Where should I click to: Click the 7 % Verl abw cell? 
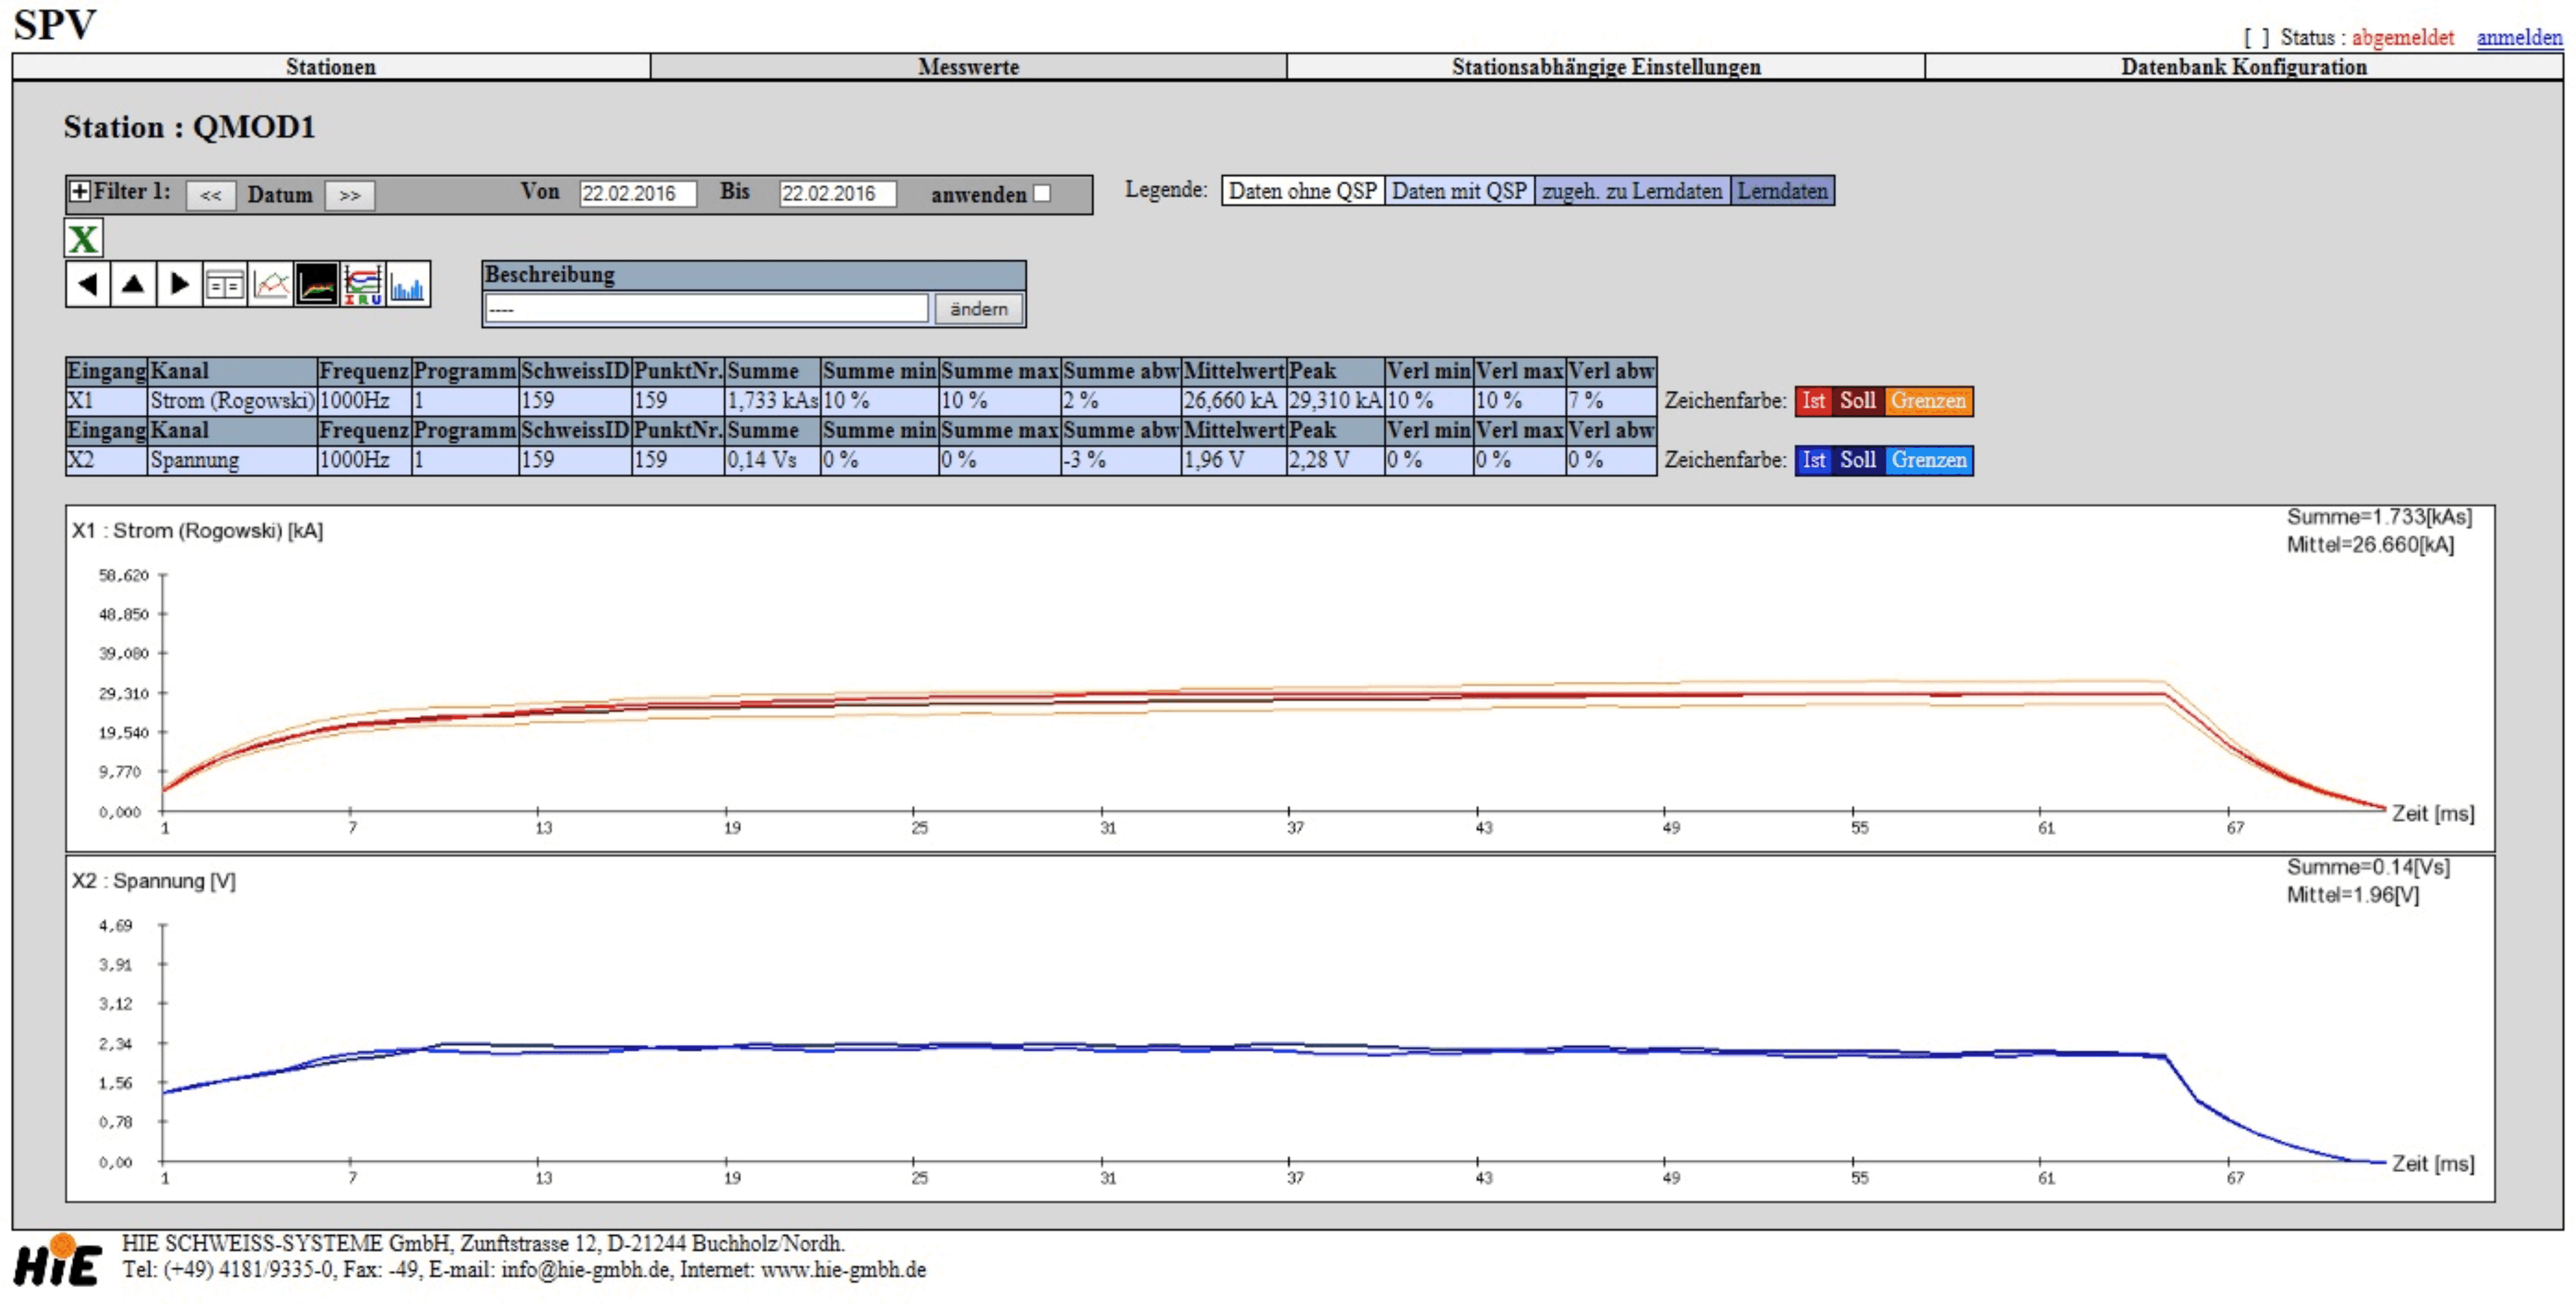(1611, 401)
